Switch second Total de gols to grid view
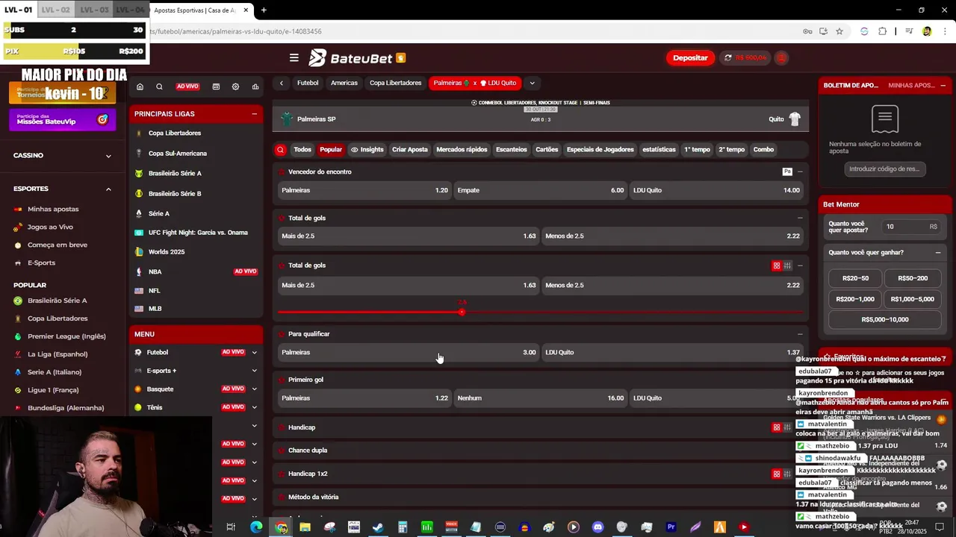This screenshot has height=537, width=956. pyautogui.click(x=777, y=266)
